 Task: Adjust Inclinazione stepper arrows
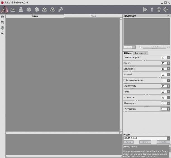click(168, 97)
